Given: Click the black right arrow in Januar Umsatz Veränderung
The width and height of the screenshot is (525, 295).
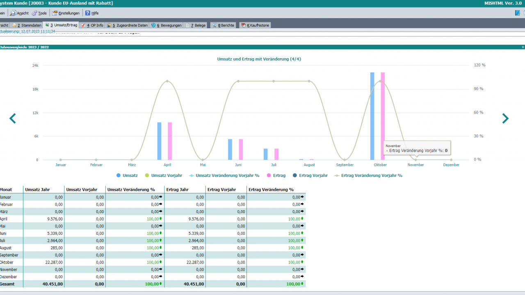Looking at the screenshot, I should tap(161, 197).
